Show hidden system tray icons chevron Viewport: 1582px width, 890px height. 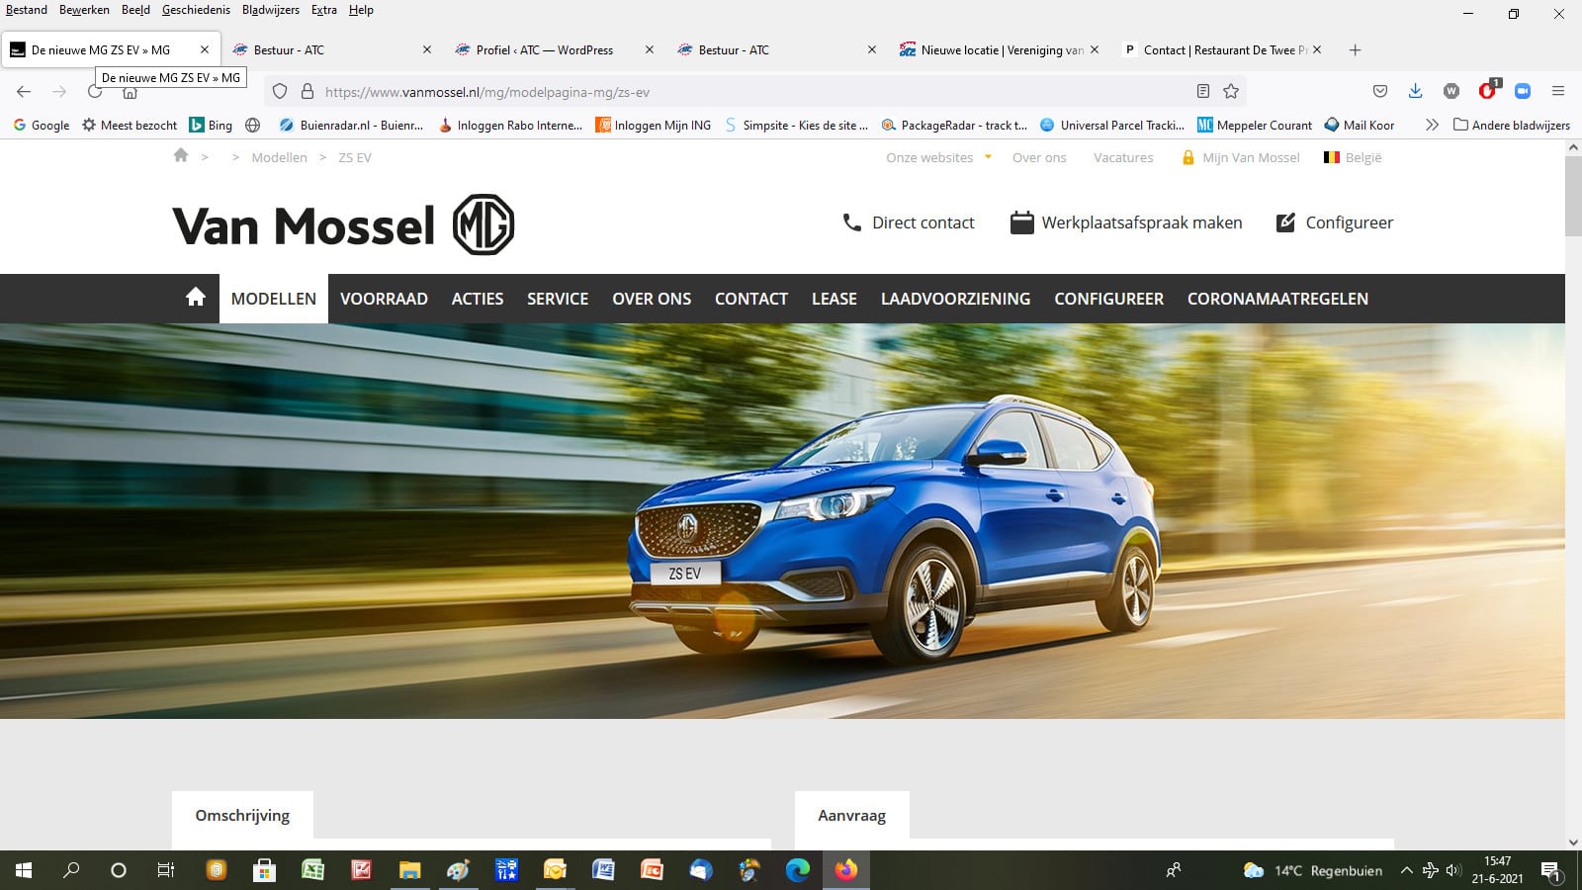[x=1406, y=870]
